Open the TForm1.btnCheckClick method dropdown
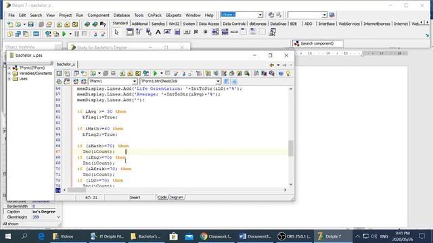 click(218, 81)
